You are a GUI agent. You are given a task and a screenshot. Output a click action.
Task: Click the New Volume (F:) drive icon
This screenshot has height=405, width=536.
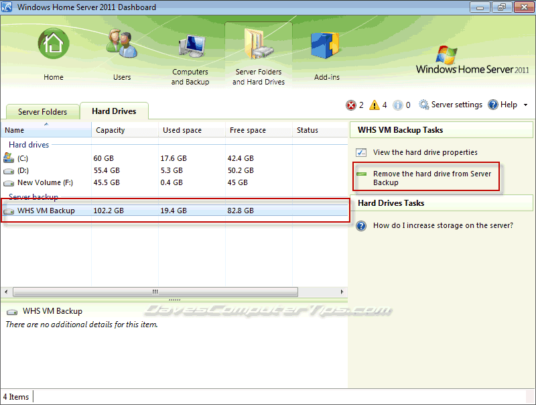[9, 183]
